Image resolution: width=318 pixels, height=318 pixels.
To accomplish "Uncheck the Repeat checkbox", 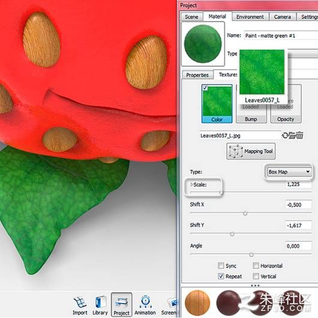I will click(x=221, y=276).
